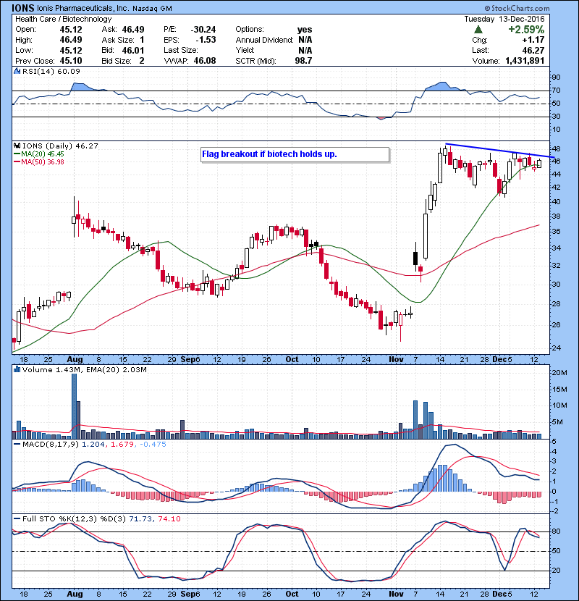
Task: Click the Bid value 46.01
Action: [133, 50]
